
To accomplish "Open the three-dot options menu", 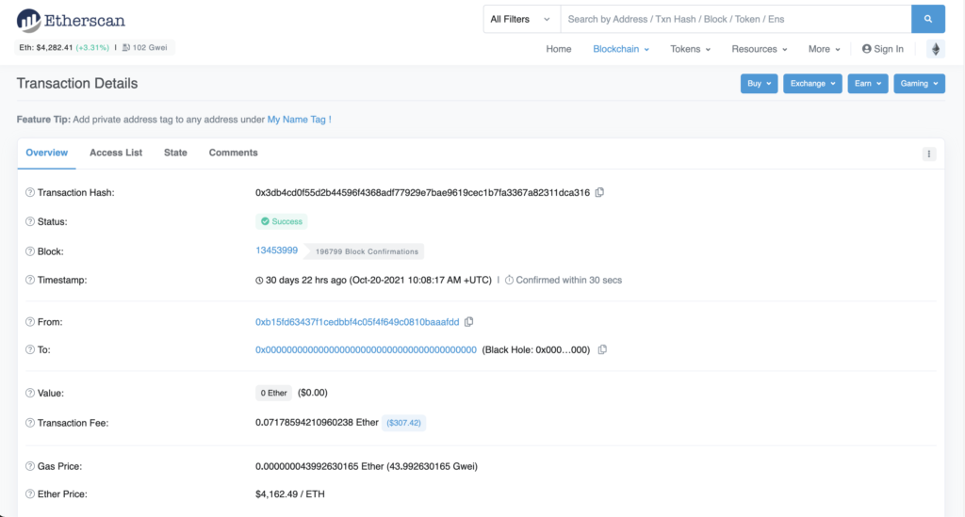I will 928,153.
